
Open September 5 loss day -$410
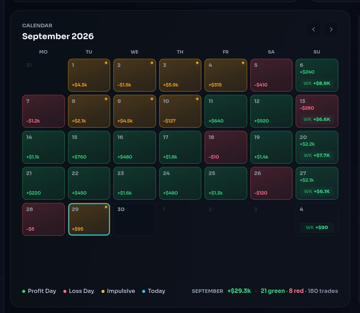click(x=271, y=75)
